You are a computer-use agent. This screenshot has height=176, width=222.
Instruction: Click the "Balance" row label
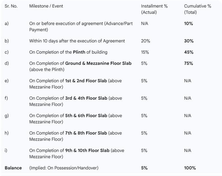tap(13, 168)
